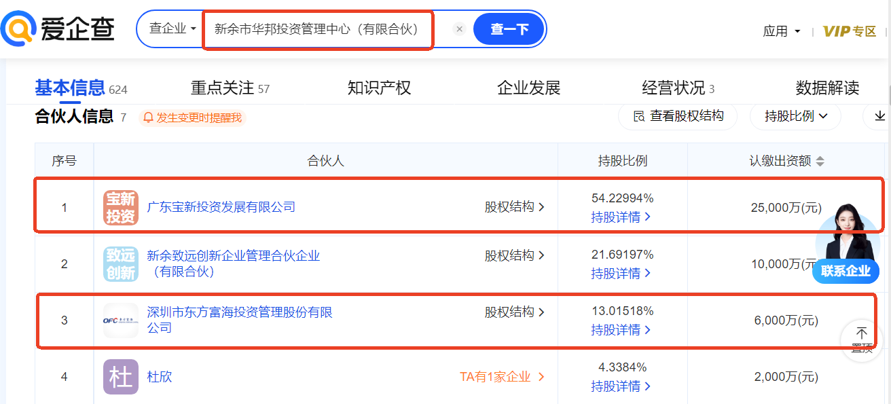Screen dimensions: 891x404
Task: Expand the 应用 menu dropdown
Action: click(x=782, y=31)
